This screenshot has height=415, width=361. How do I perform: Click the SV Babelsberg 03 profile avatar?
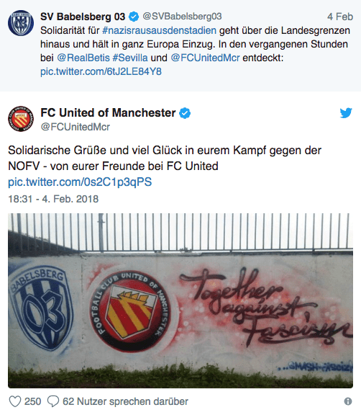click(x=21, y=23)
